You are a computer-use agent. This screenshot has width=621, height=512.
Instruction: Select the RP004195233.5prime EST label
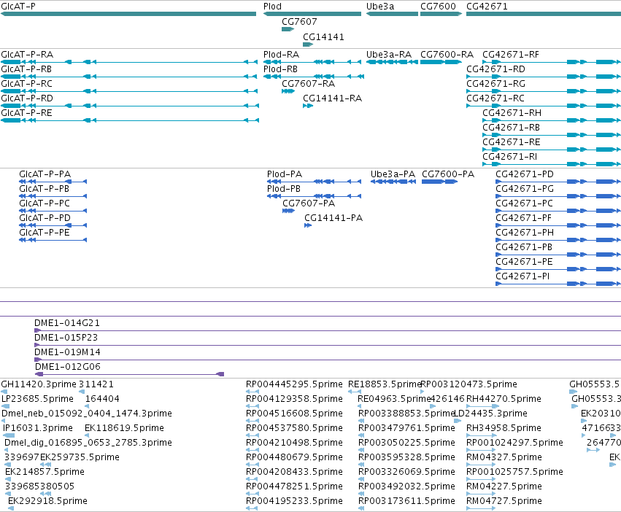point(294,501)
